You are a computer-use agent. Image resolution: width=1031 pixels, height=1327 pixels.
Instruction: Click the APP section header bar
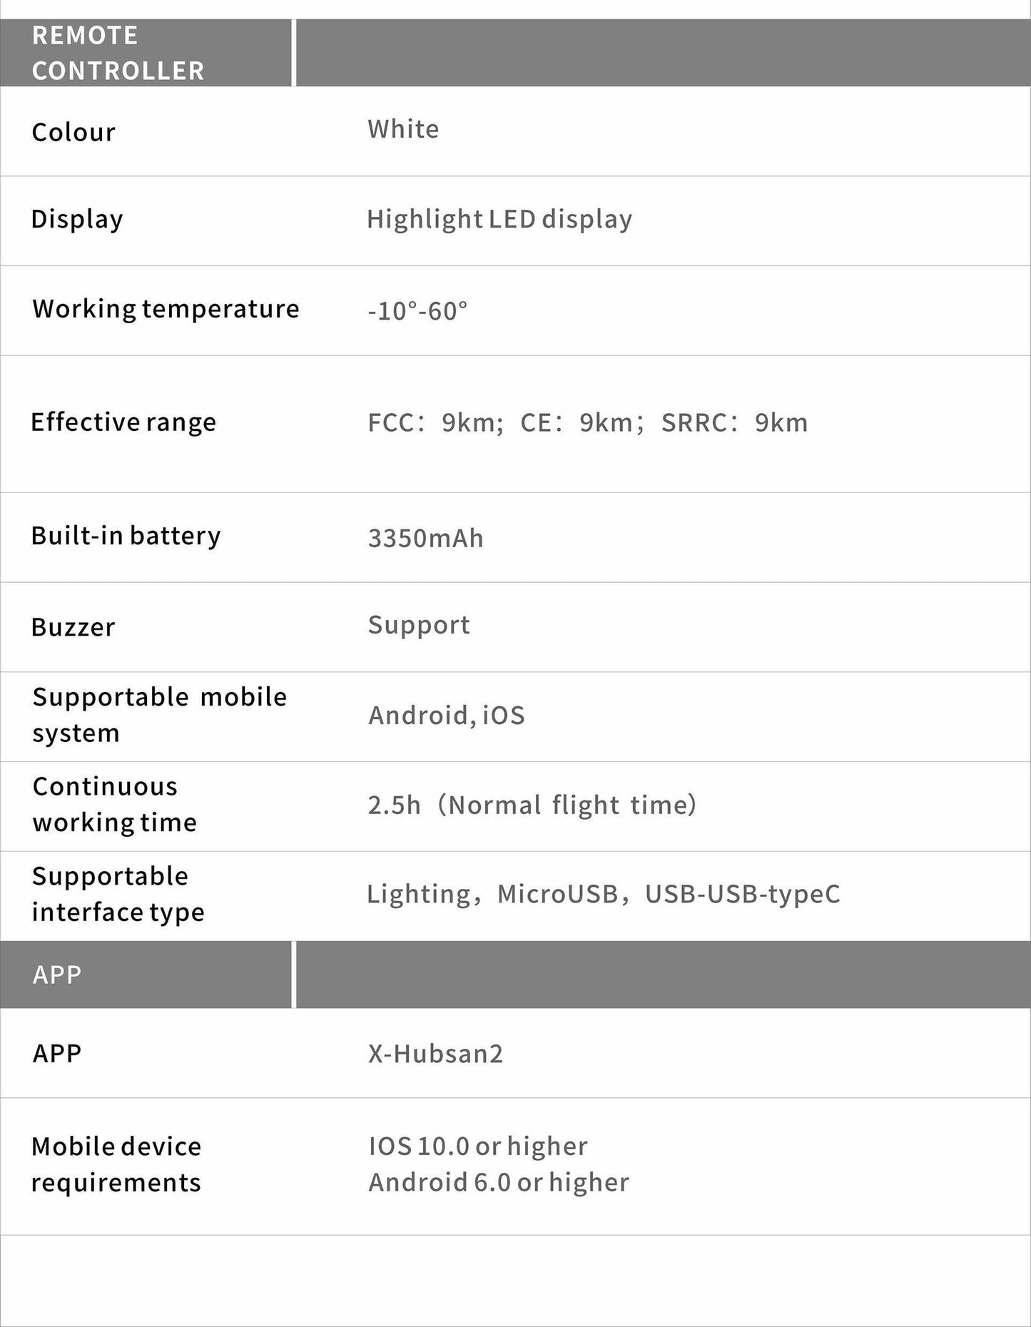tap(57, 975)
